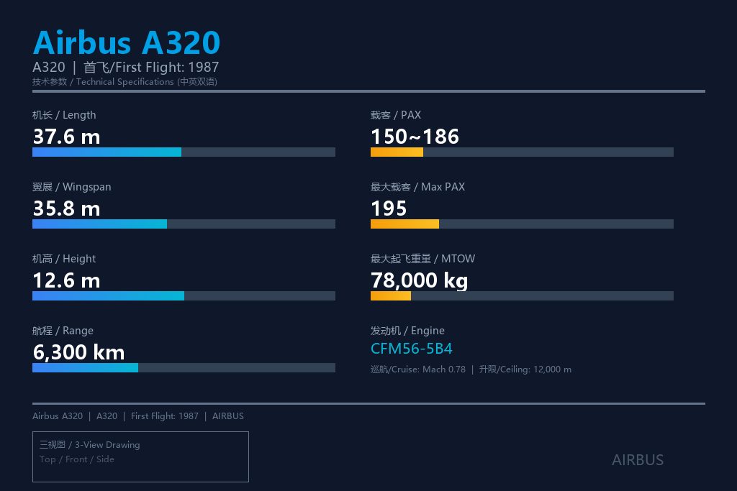
Task: Click the 150~186 passenger value
Action: point(415,137)
